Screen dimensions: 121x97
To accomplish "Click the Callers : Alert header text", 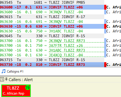I will coord(21,80).
